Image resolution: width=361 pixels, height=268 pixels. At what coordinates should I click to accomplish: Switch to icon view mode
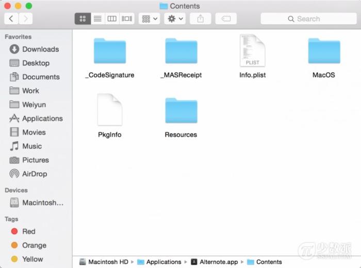pyautogui.click(x=83, y=19)
